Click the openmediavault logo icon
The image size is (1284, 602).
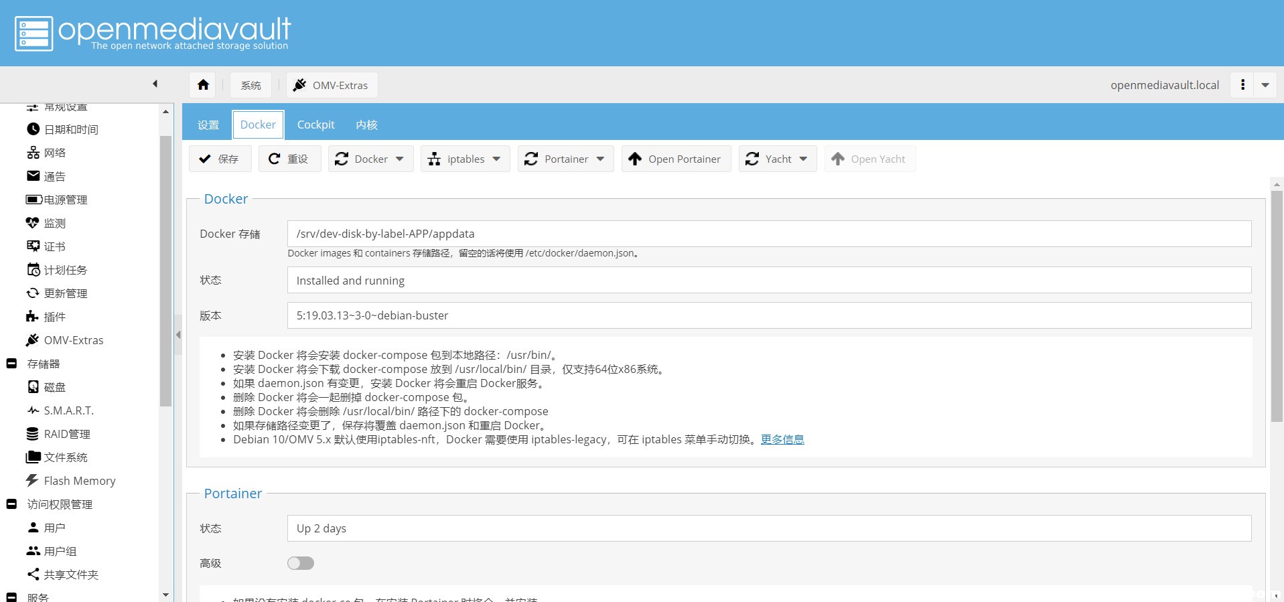point(33,33)
